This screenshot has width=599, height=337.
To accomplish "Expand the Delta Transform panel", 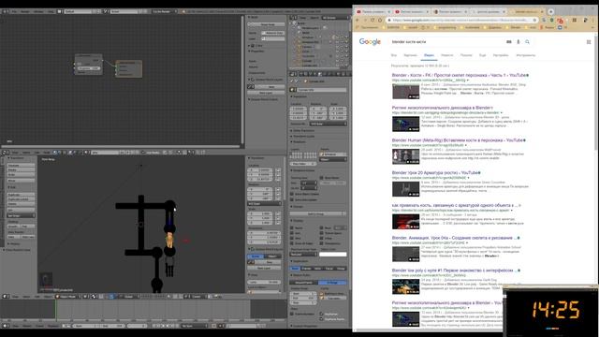I will [x=304, y=131].
